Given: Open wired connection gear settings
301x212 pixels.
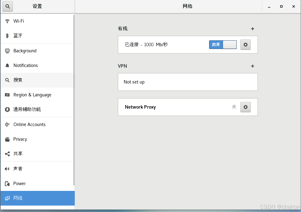Looking at the screenshot, I should (x=246, y=45).
